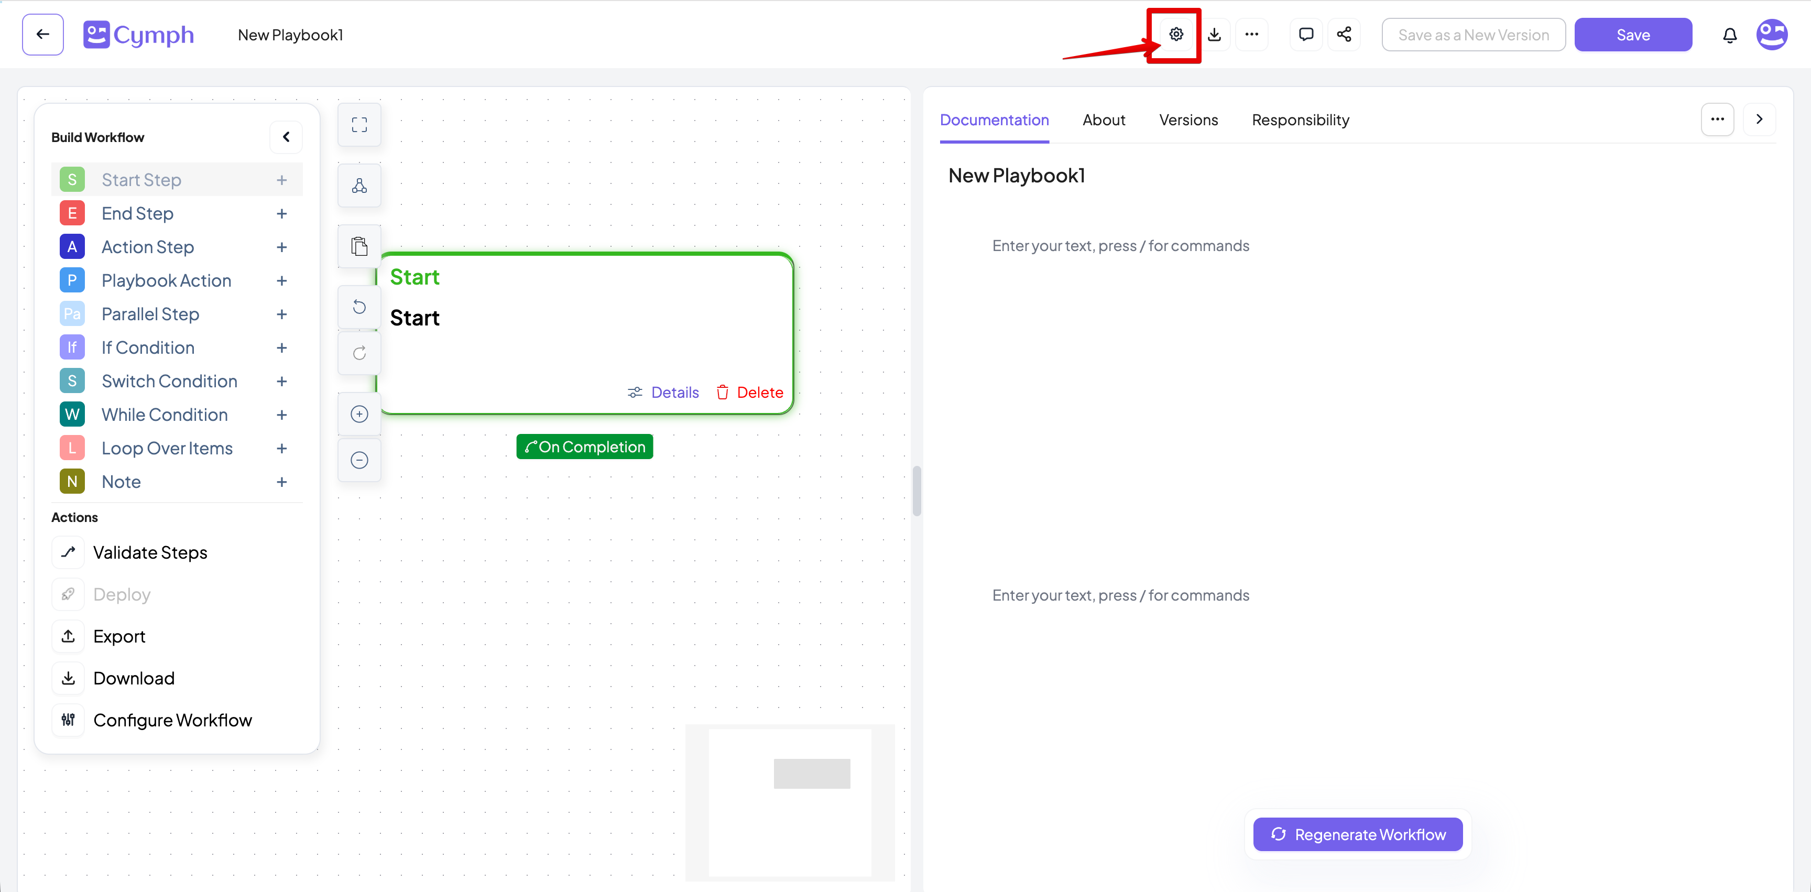Click the download icon in the header
The image size is (1811, 892).
click(1215, 34)
